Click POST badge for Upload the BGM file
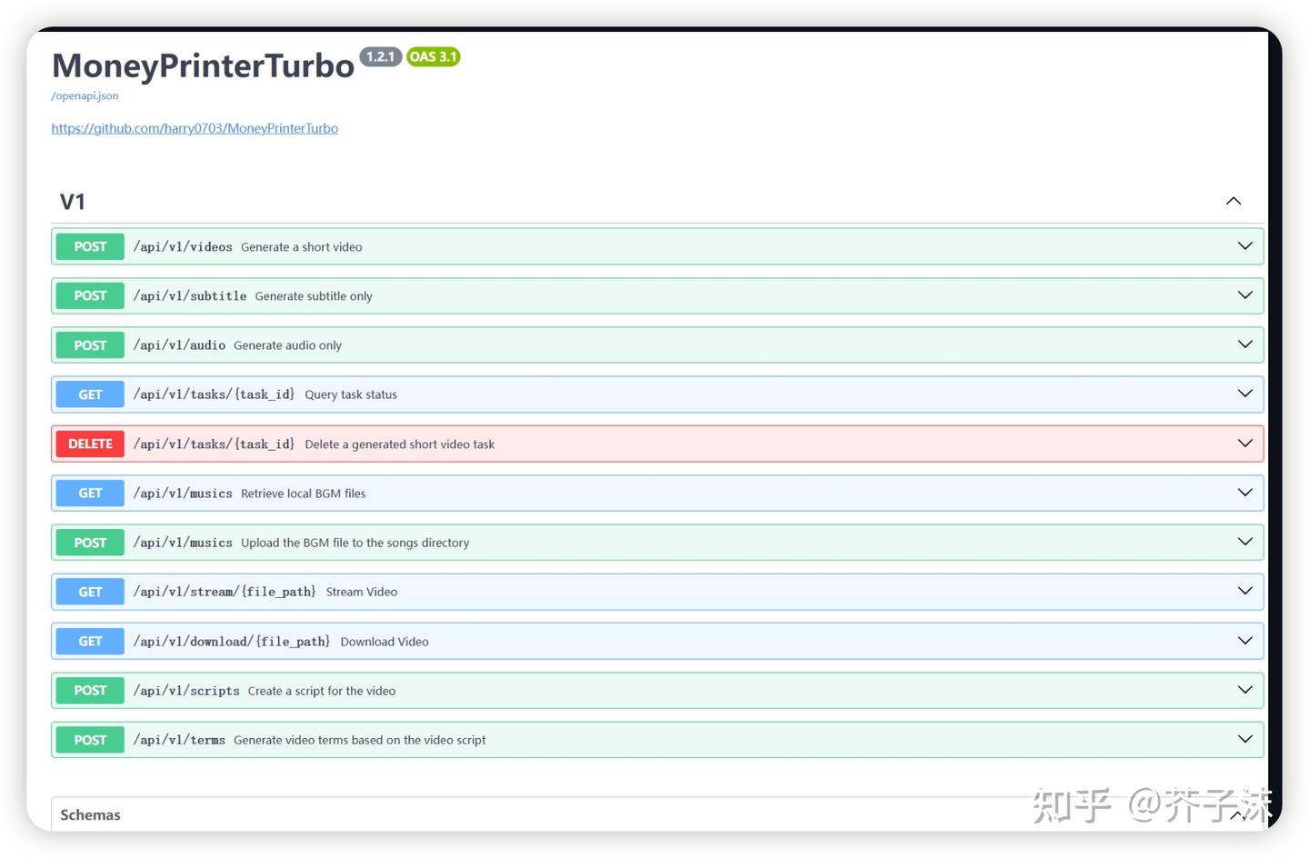 (90, 543)
